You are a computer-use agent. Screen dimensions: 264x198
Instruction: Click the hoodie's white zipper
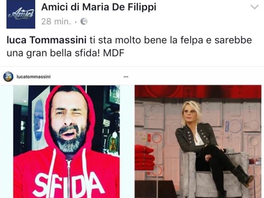(69, 179)
